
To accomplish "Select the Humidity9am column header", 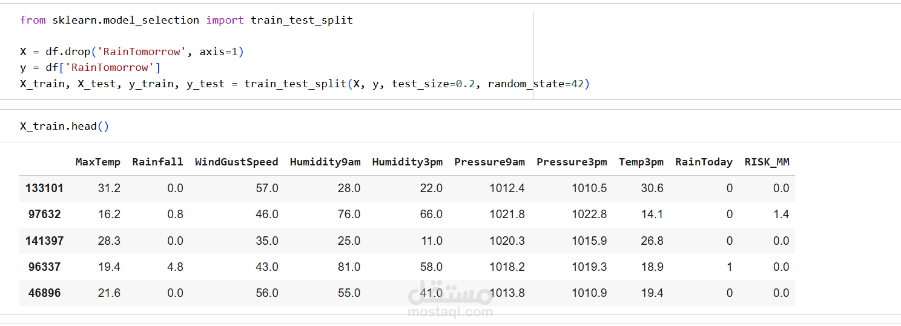I will pyautogui.click(x=325, y=162).
